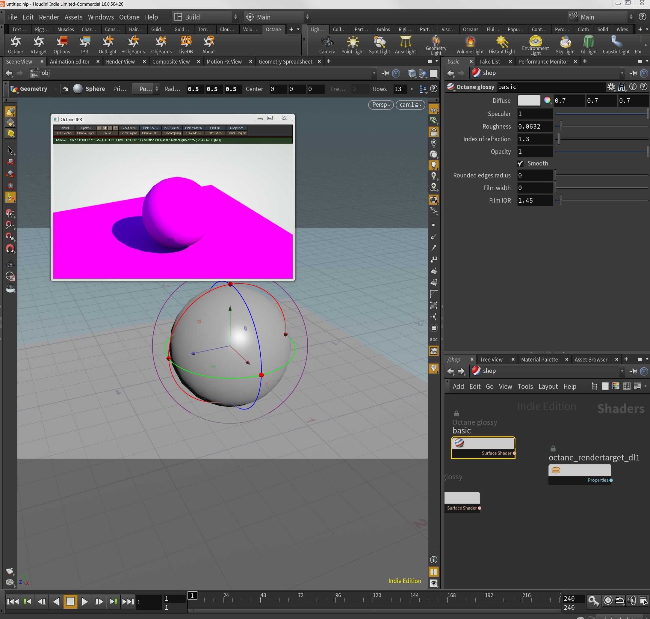Open the diffuse color picker wheel
Image resolution: width=650 pixels, height=619 pixels.
point(547,100)
